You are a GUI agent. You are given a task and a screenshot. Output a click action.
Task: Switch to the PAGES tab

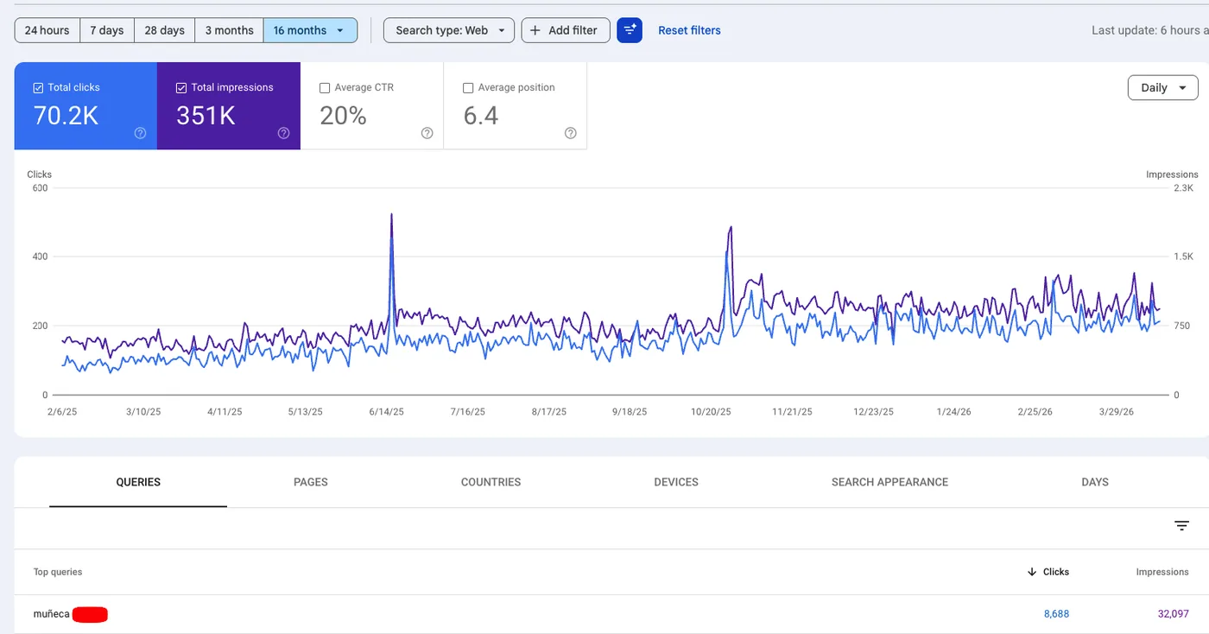pos(310,482)
